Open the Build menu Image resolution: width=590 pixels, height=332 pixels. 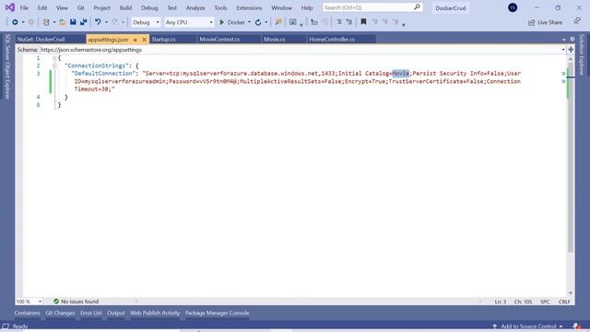tap(125, 7)
